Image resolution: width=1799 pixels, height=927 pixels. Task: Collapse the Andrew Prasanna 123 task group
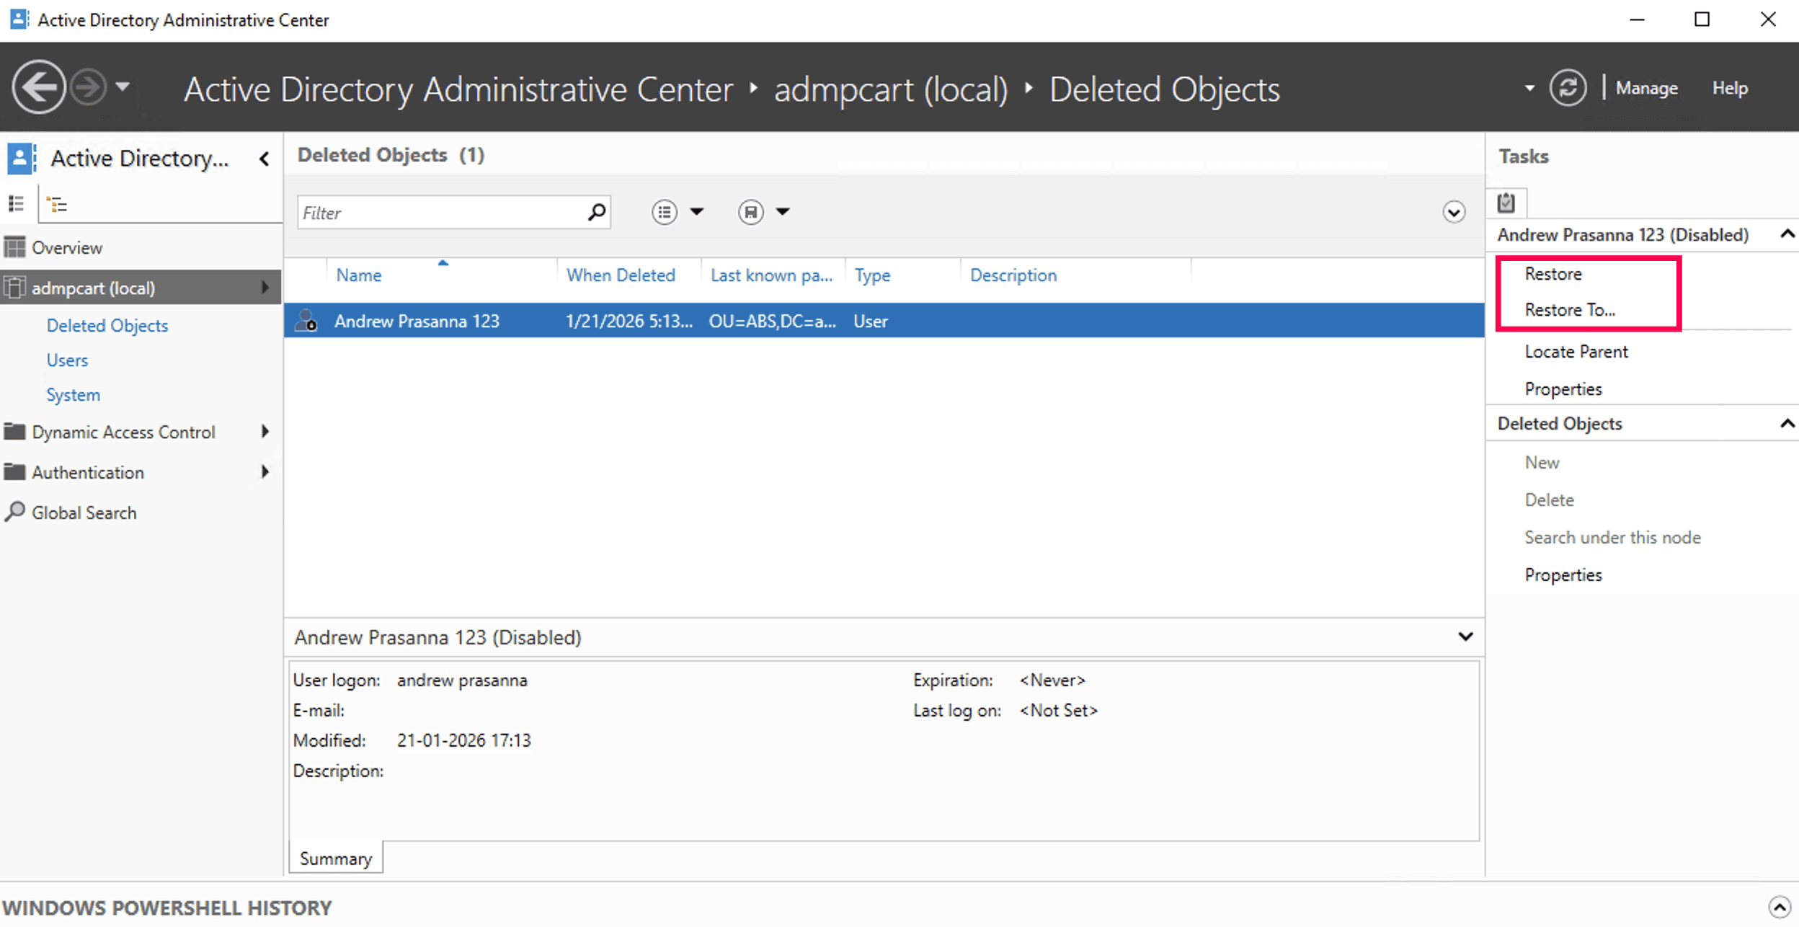tap(1787, 234)
